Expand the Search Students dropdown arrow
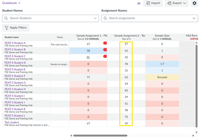This screenshot has width=200, height=138. click(x=95, y=18)
